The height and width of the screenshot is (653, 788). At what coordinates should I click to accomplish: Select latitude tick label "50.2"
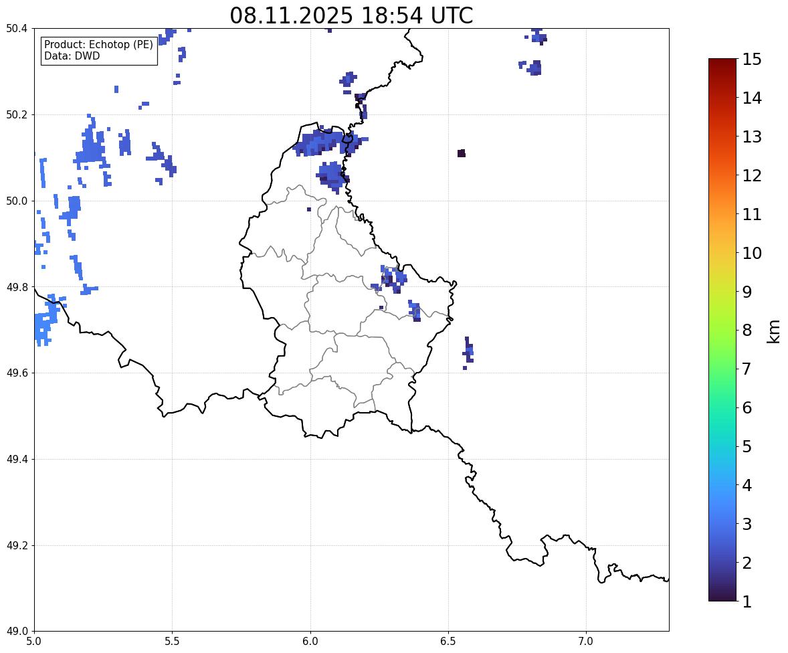17,114
